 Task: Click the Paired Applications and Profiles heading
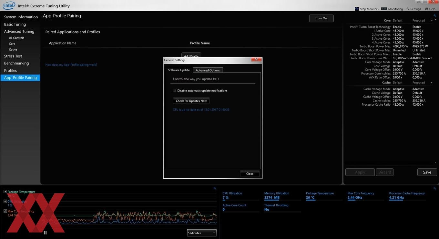(x=73, y=32)
